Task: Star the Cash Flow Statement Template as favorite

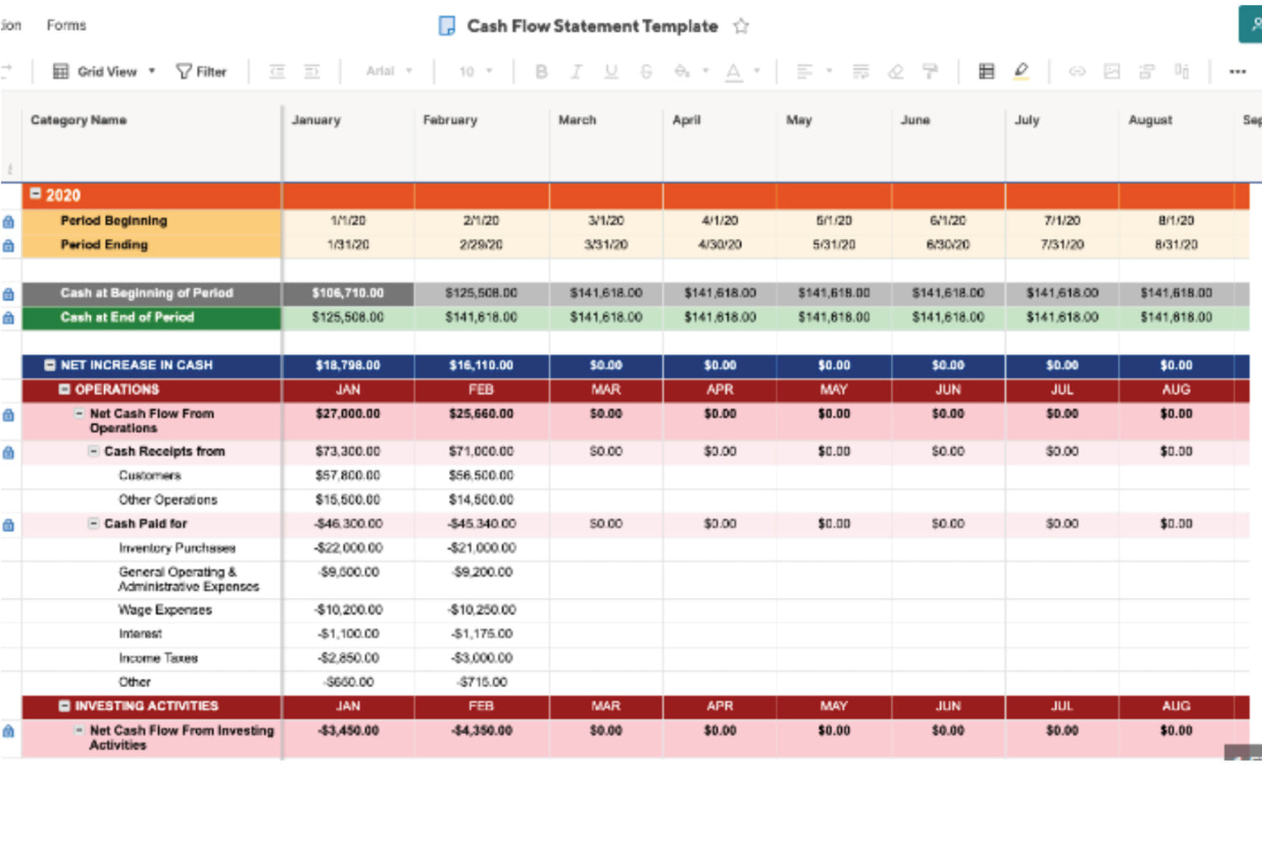Action: [741, 26]
